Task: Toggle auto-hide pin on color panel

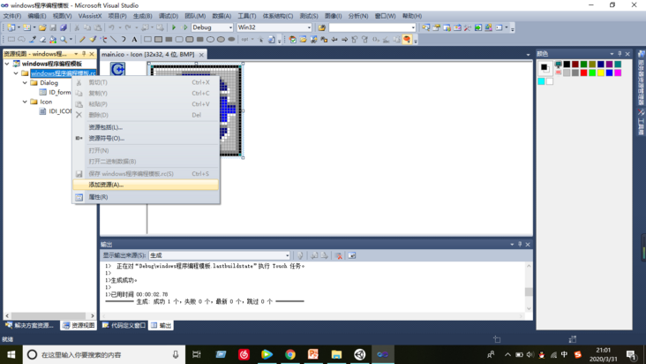Action: (620, 54)
